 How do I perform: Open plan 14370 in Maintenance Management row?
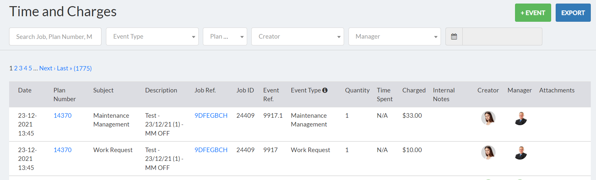tap(62, 115)
